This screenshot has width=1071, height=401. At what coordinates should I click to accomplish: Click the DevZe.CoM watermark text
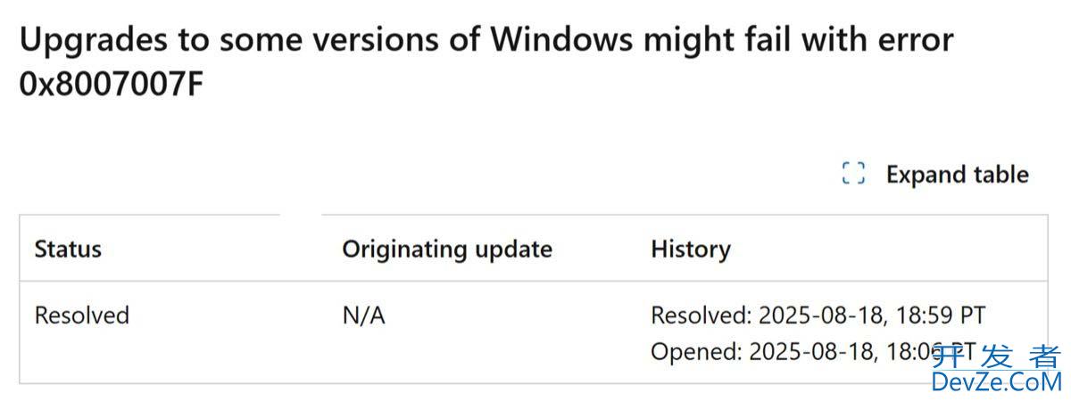[995, 383]
